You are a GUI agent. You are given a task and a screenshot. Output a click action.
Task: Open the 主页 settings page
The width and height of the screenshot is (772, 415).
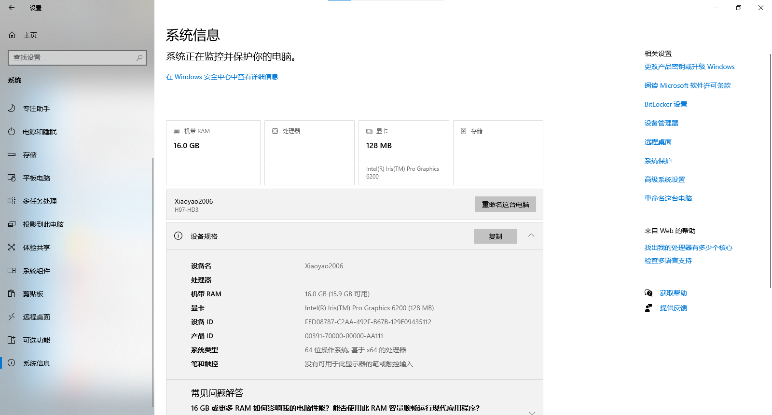pos(77,35)
